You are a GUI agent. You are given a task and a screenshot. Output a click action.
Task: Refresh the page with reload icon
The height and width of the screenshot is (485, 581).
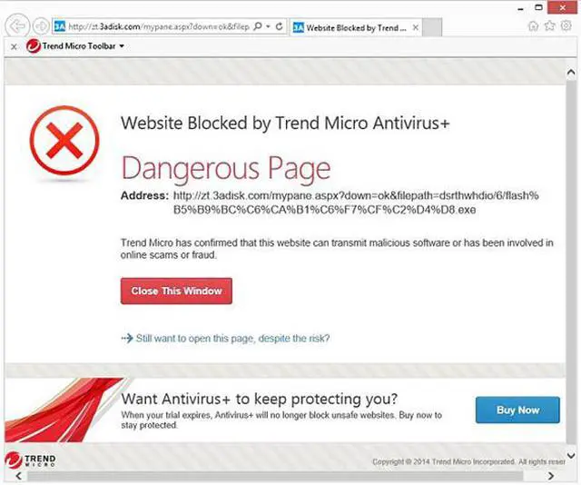(x=280, y=26)
